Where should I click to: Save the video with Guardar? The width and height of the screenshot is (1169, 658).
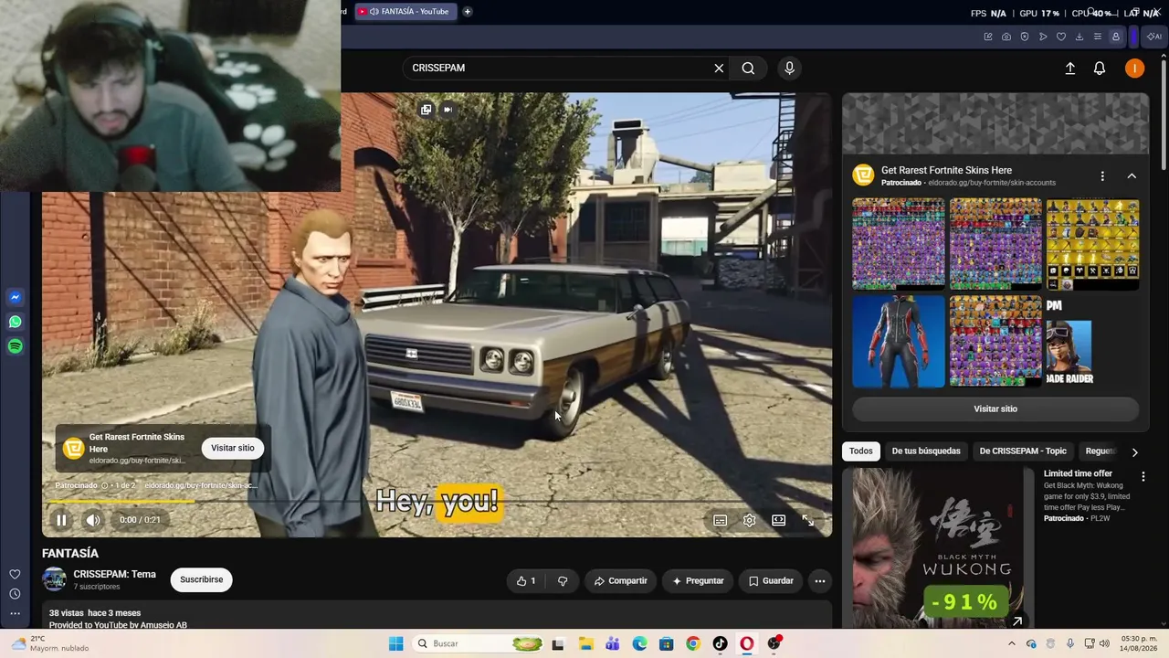tap(772, 580)
